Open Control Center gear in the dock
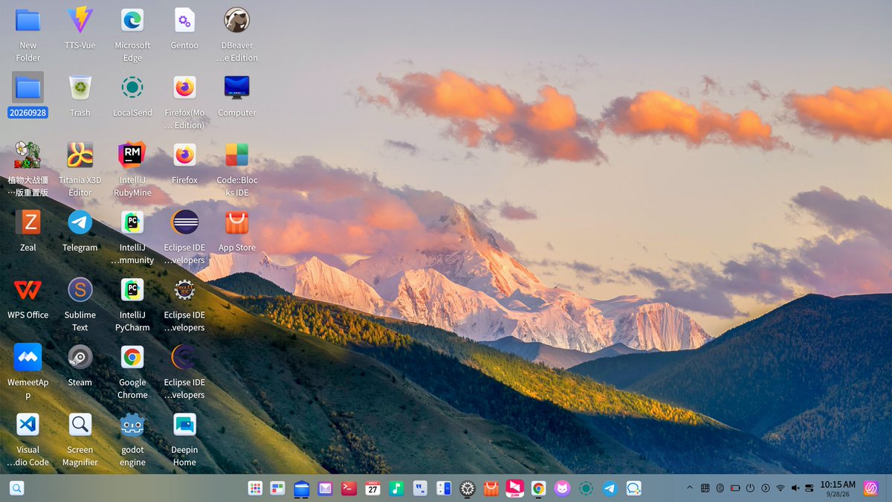Screen dimensions: 892x502 [x=468, y=489]
